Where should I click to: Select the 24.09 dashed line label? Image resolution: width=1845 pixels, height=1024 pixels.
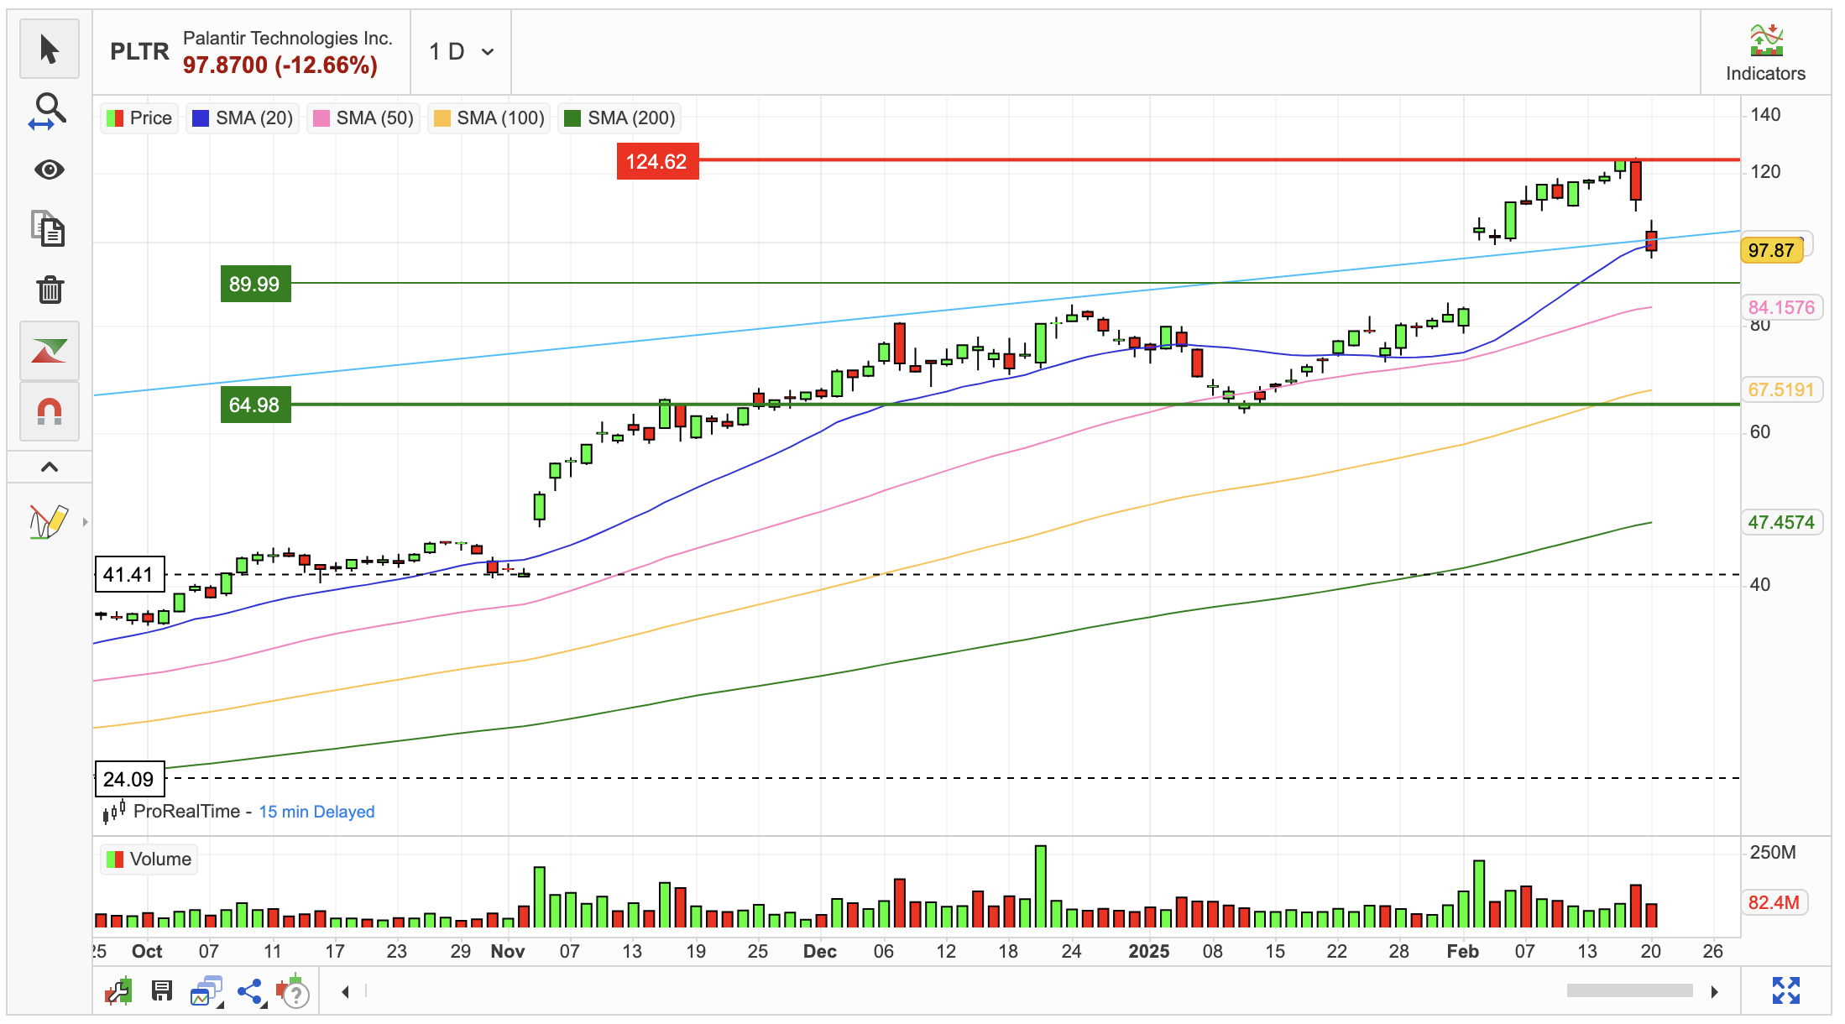[x=129, y=780]
